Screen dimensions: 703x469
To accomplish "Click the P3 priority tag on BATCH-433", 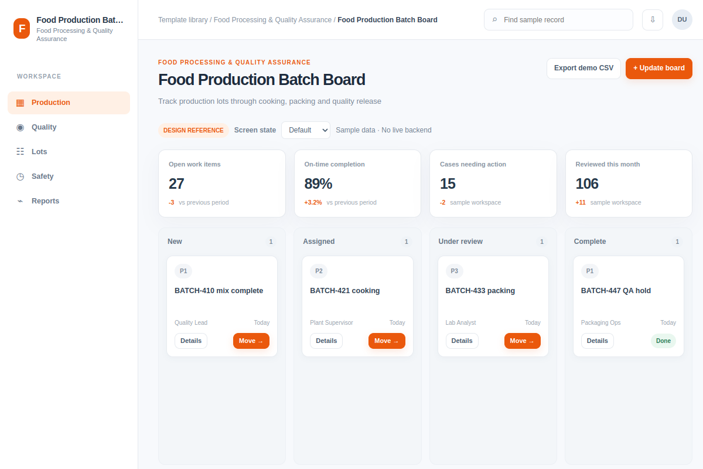I will pyautogui.click(x=455, y=271).
